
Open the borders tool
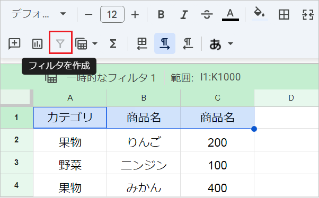[x=284, y=14]
